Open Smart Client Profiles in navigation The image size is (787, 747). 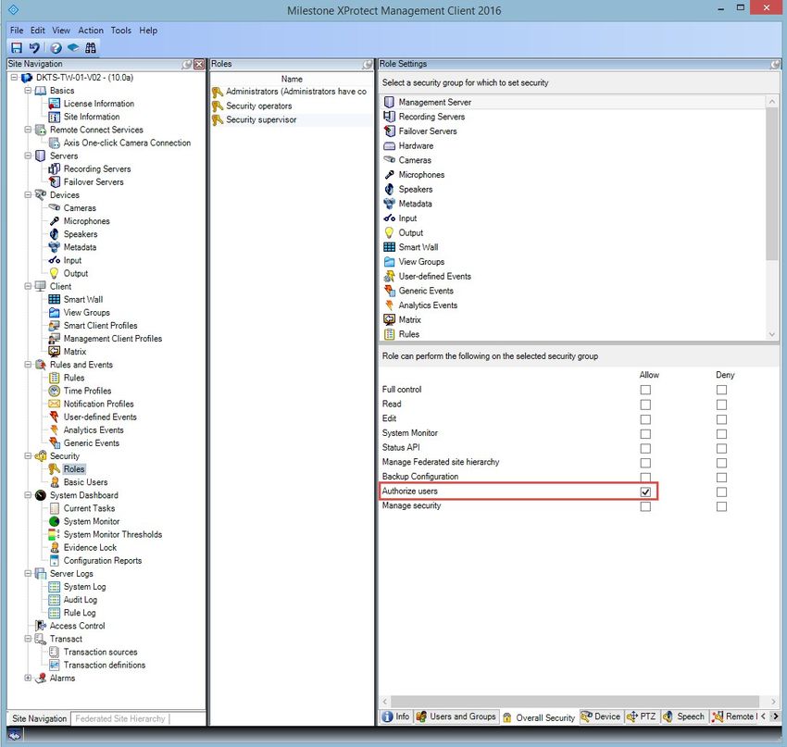(x=100, y=326)
